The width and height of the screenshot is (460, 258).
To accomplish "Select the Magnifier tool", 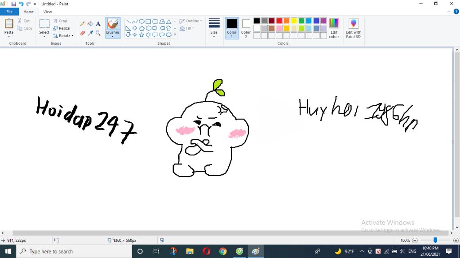I will tap(98, 33).
